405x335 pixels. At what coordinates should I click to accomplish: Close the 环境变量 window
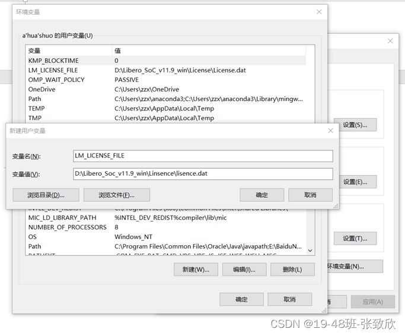[319, 12]
